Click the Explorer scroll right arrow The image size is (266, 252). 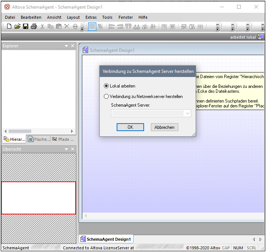(72, 131)
